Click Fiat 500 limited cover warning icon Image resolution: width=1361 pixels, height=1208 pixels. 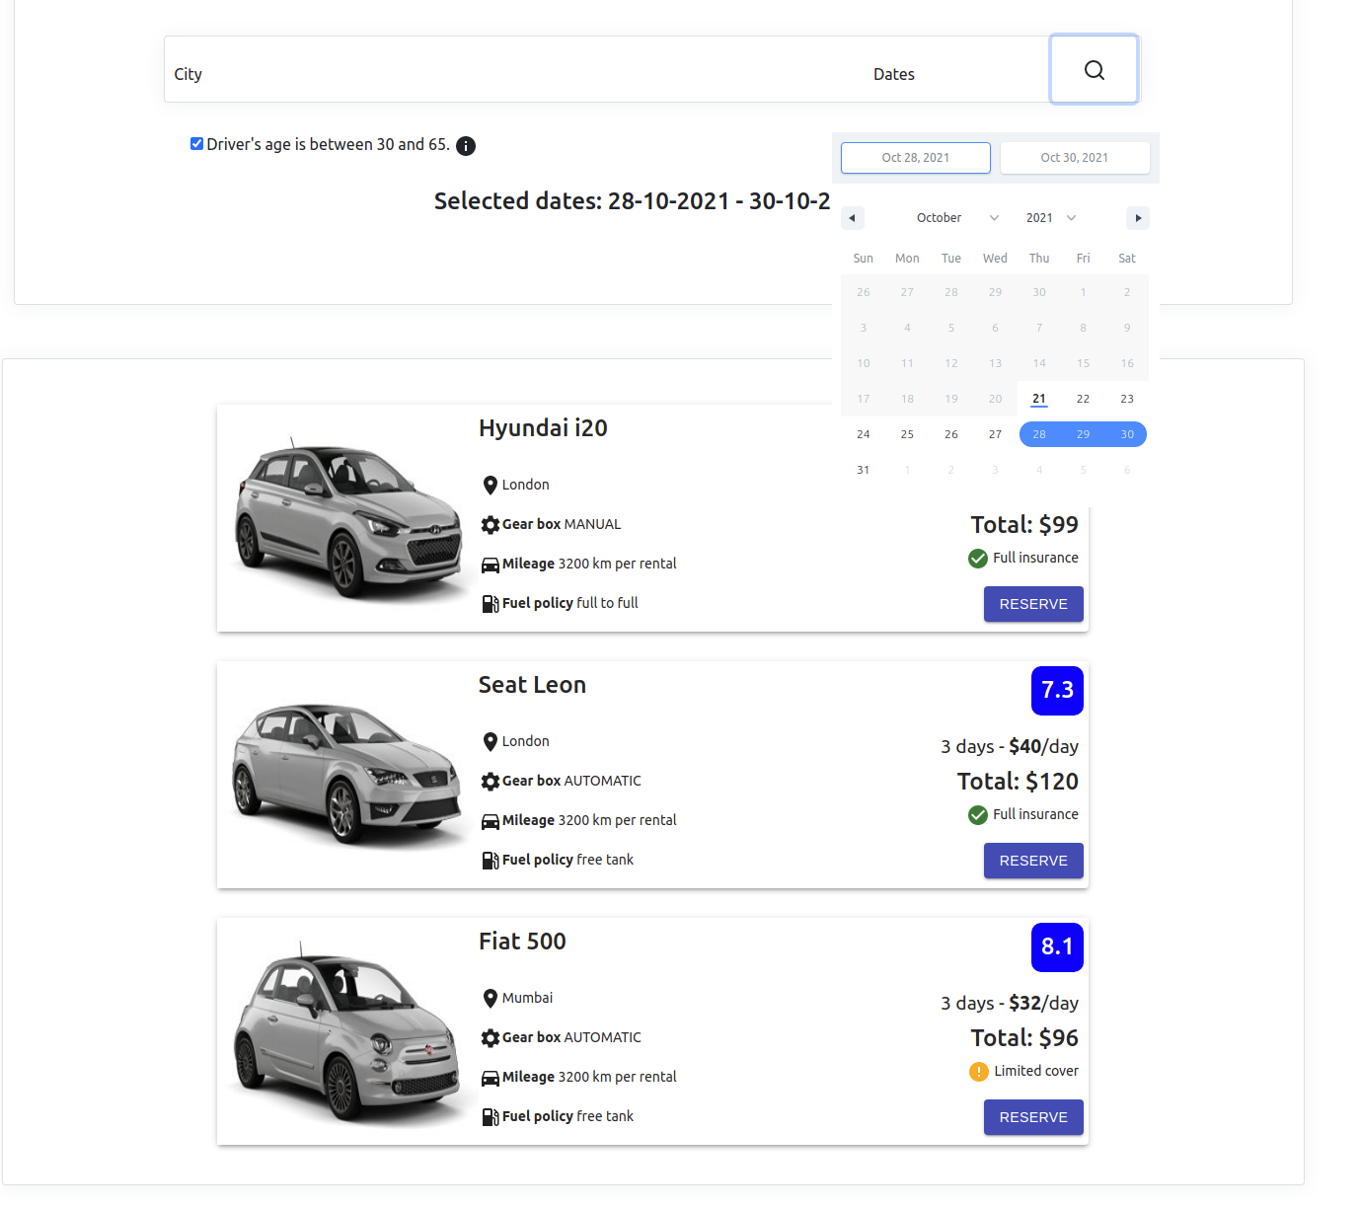979,1072
